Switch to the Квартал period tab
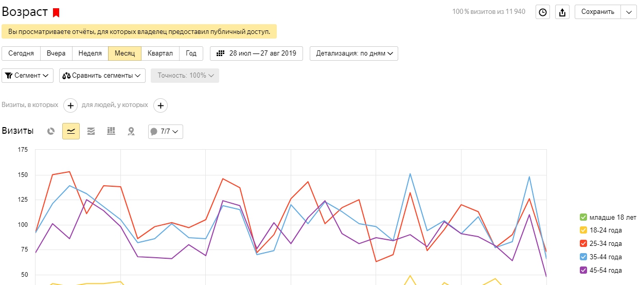This screenshot has height=285, width=639. (160, 54)
